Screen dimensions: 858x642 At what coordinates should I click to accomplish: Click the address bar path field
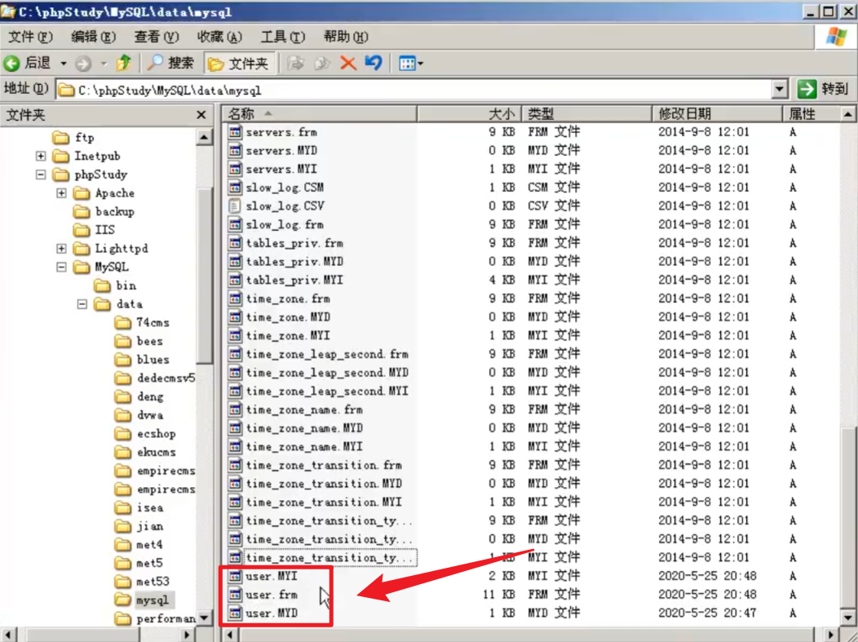(408, 90)
